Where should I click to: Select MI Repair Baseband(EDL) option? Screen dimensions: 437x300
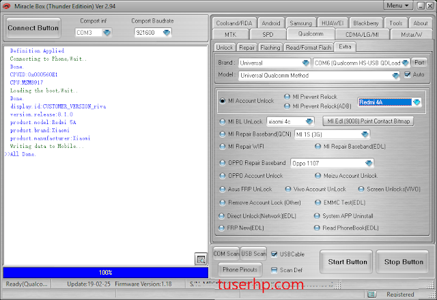tap(318, 147)
